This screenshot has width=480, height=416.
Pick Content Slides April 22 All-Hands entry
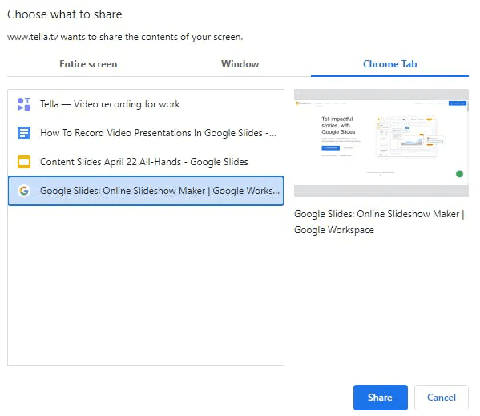(146, 162)
